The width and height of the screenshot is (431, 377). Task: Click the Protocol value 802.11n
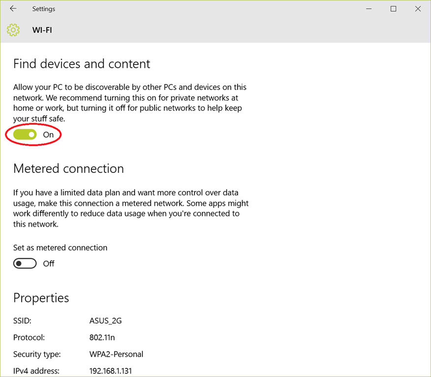click(x=102, y=338)
